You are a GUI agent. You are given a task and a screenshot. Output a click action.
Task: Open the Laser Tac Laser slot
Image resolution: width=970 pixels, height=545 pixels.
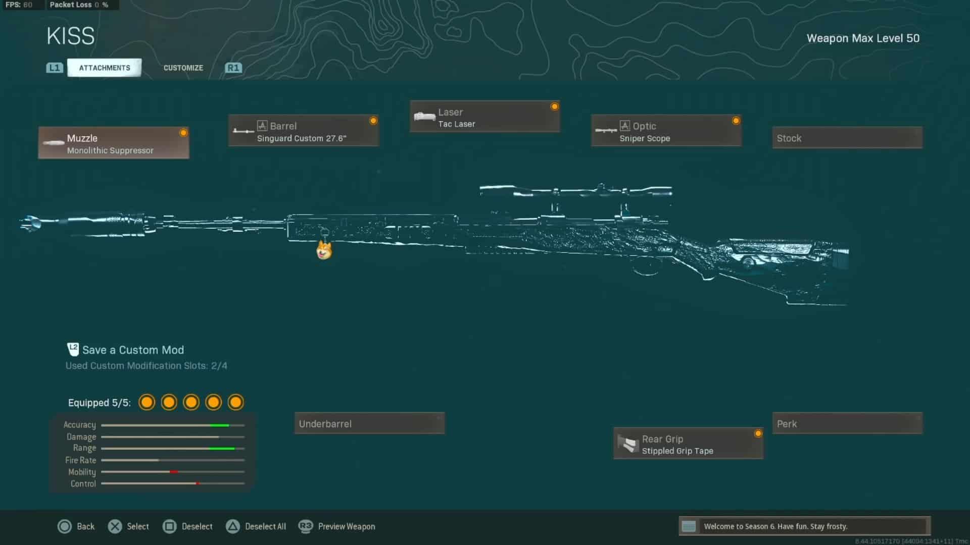pos(485,117)
